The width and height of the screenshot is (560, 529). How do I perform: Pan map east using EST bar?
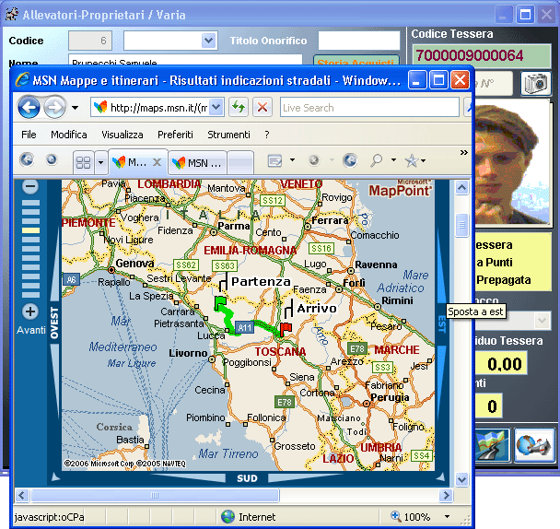tap(442, 323)
